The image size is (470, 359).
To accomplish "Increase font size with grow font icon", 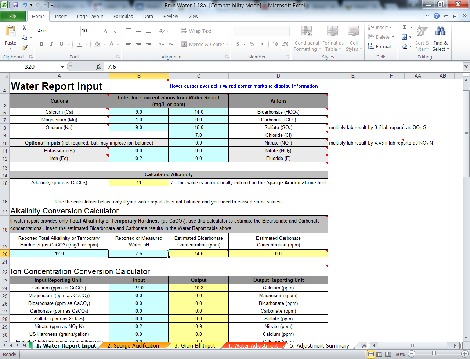I will pyautogui.click(x=106, y=31).
